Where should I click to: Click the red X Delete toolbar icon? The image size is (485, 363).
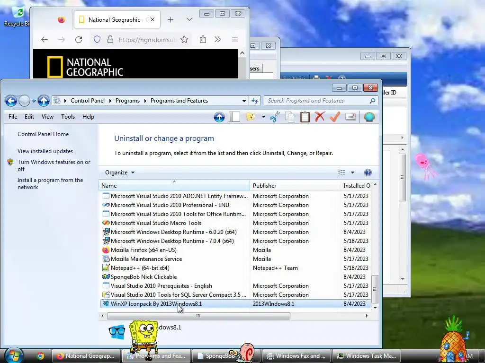[320, 117]
